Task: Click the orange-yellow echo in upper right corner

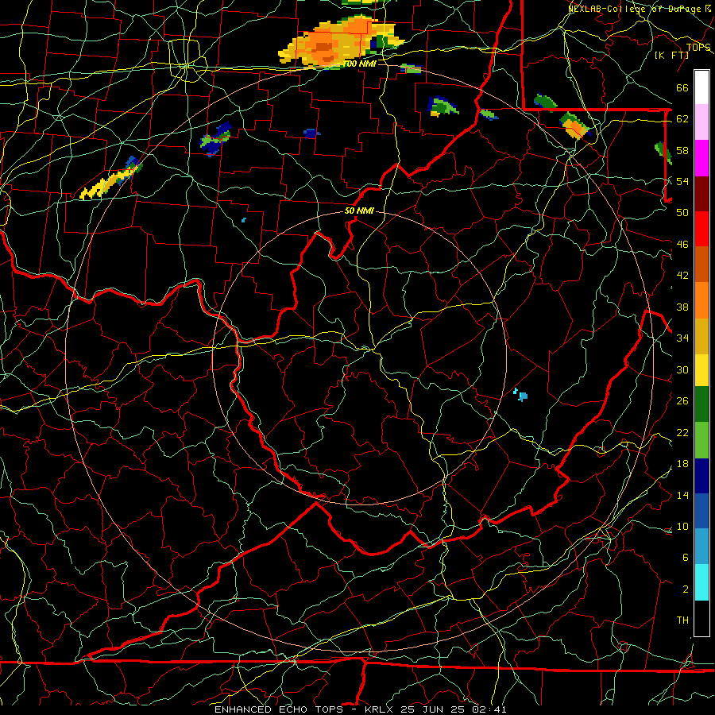Action: pyautogui.click(x=575, y=126)
